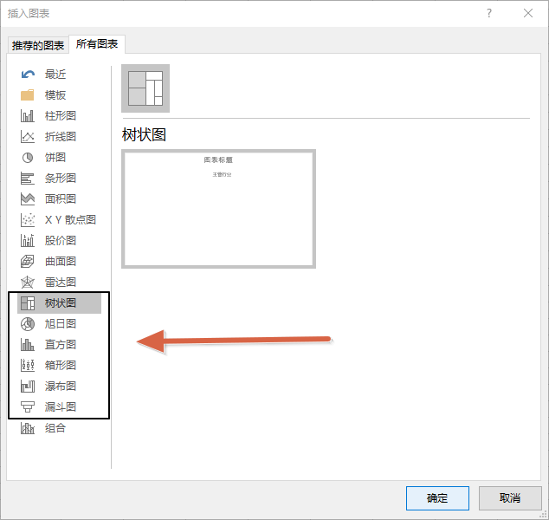Open the 模板 templates folder item

point(55,95)
